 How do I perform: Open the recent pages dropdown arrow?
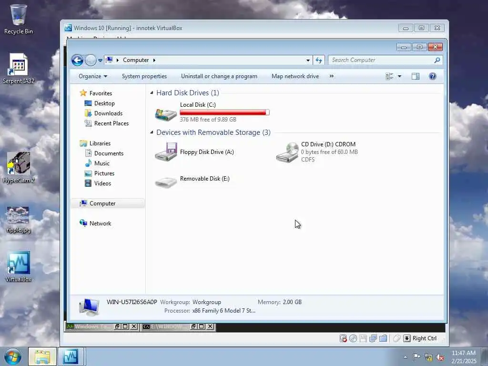(x=100, y=61)
